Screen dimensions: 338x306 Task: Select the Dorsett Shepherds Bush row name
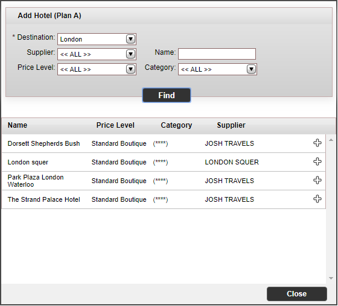(43, 143)
